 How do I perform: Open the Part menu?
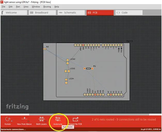pyautogui.click(x=18, y=7)
